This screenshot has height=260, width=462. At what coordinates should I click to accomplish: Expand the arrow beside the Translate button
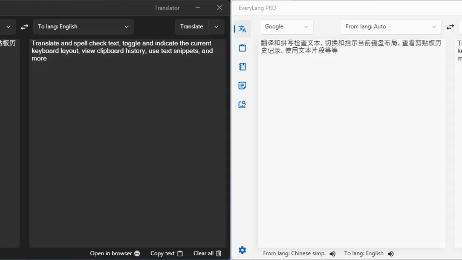coord(216,27)
